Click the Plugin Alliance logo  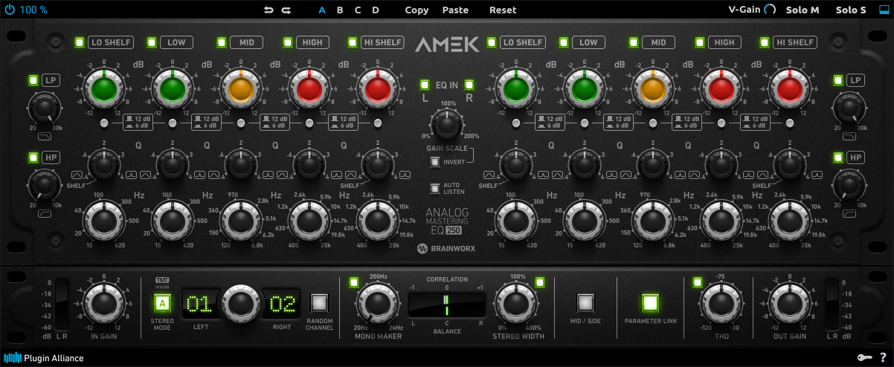44,357
